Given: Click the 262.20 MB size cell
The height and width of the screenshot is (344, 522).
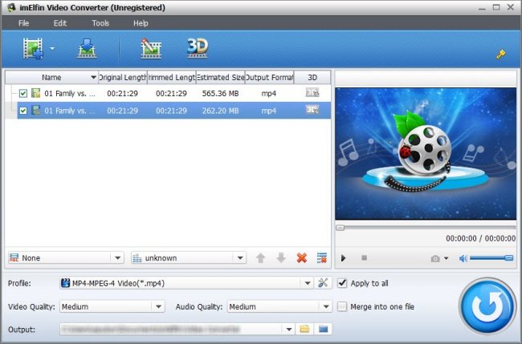Looking at the screenshot, I should [220, 111].
